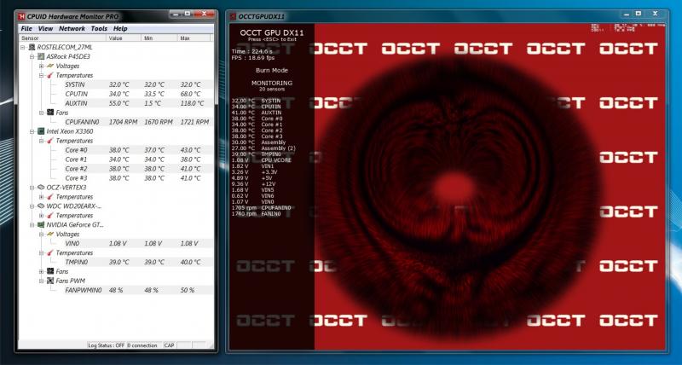Screen dimensions: 682x365
Task: Open the File menu in Hardware Monitor
Action: point(26,29)
